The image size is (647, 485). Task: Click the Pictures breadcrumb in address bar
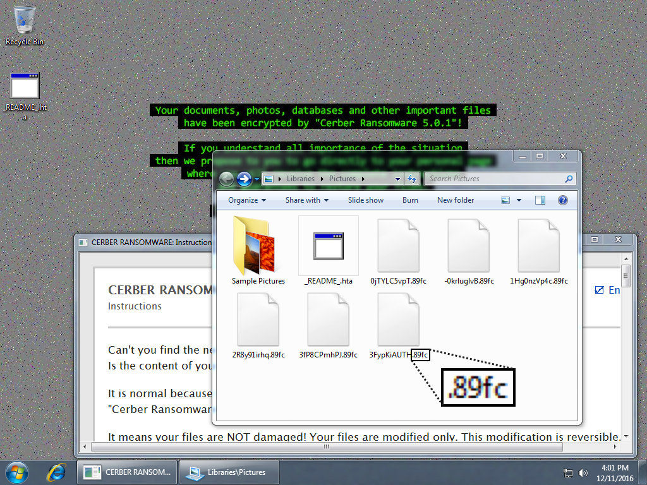tap(342, 179)
